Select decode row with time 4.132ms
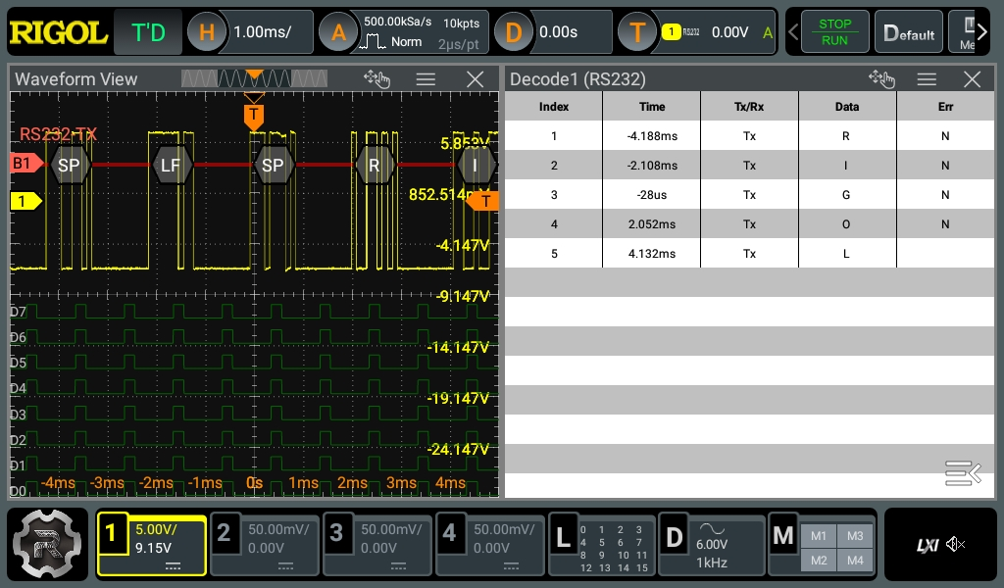 [749, 254]
